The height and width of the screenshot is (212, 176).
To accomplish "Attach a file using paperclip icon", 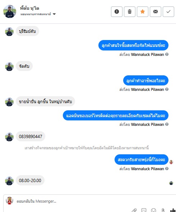I will point(134,210).
